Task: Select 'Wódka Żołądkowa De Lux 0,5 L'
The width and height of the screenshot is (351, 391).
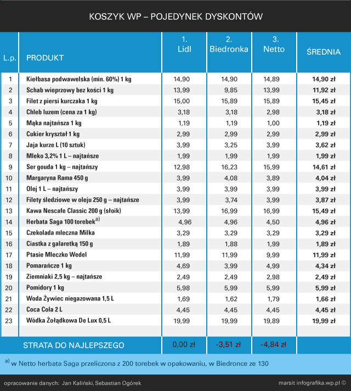Action: (x=69, y=320)
